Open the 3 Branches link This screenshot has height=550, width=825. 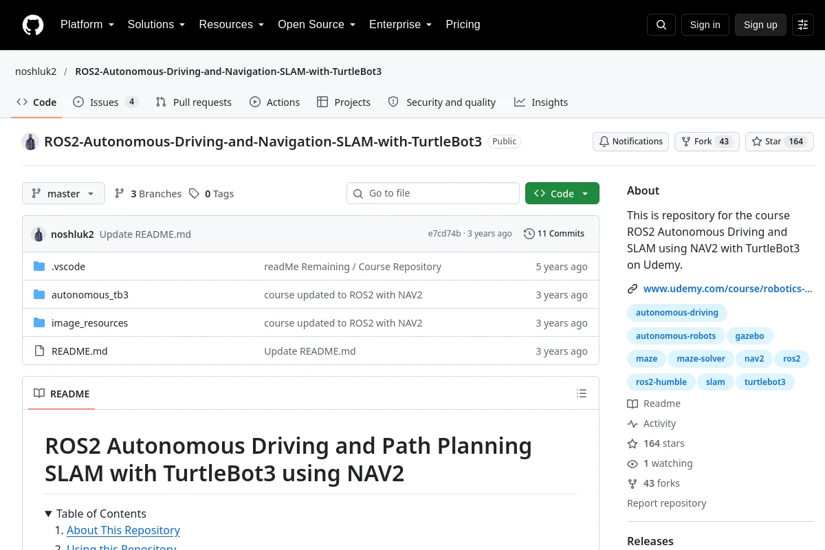[148, 194]
